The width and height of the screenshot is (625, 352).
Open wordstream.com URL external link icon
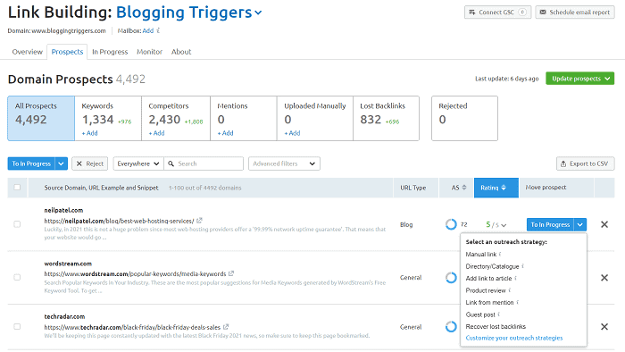(x=231, y=273)
